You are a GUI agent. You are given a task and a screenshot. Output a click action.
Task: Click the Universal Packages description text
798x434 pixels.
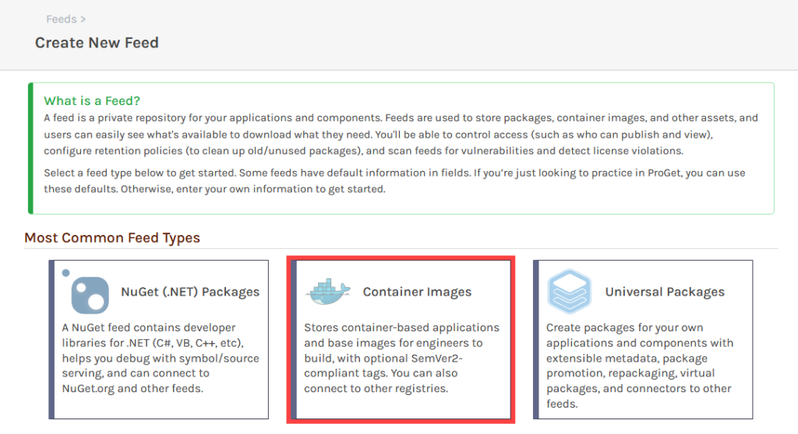[639, 366]
